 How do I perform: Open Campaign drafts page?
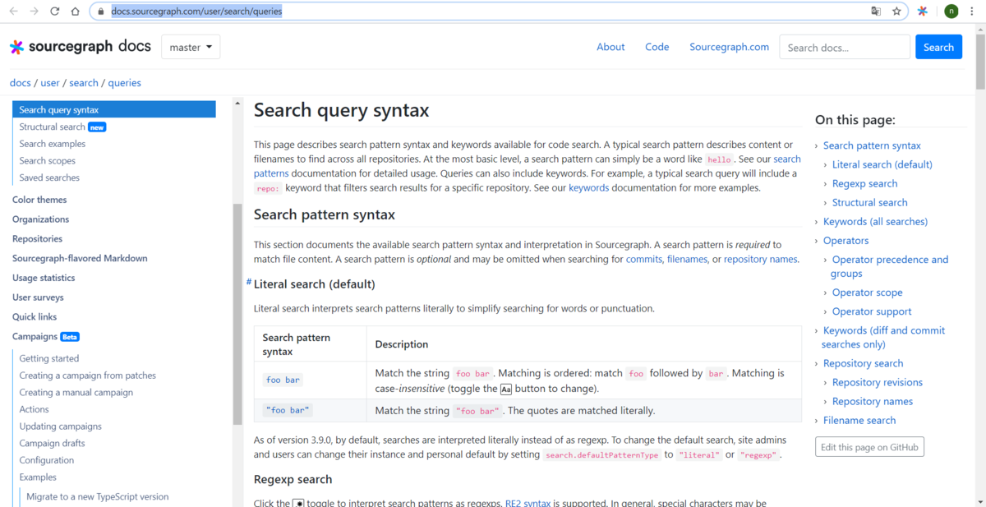[x=53, y=443]
